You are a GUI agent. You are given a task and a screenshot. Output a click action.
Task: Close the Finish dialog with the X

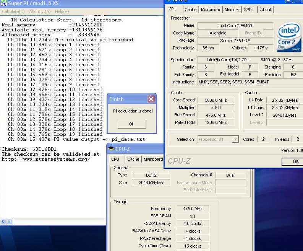[x=151, y=99]
